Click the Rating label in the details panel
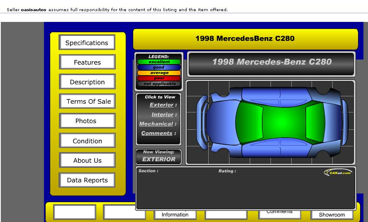368x222 pixels. (227, 171)
